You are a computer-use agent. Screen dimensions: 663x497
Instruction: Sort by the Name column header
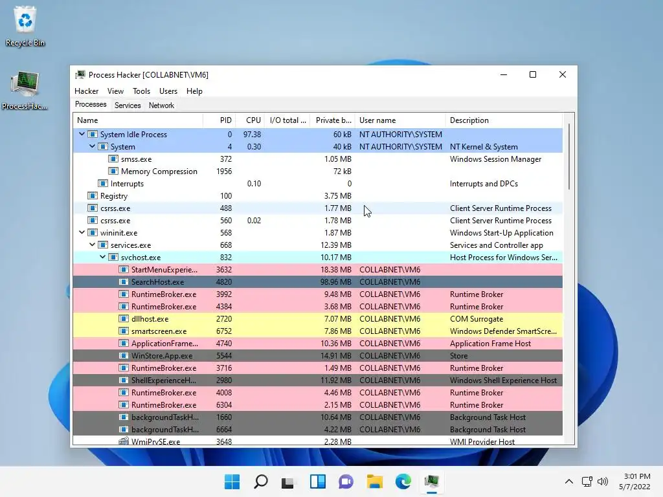point(138,120)
